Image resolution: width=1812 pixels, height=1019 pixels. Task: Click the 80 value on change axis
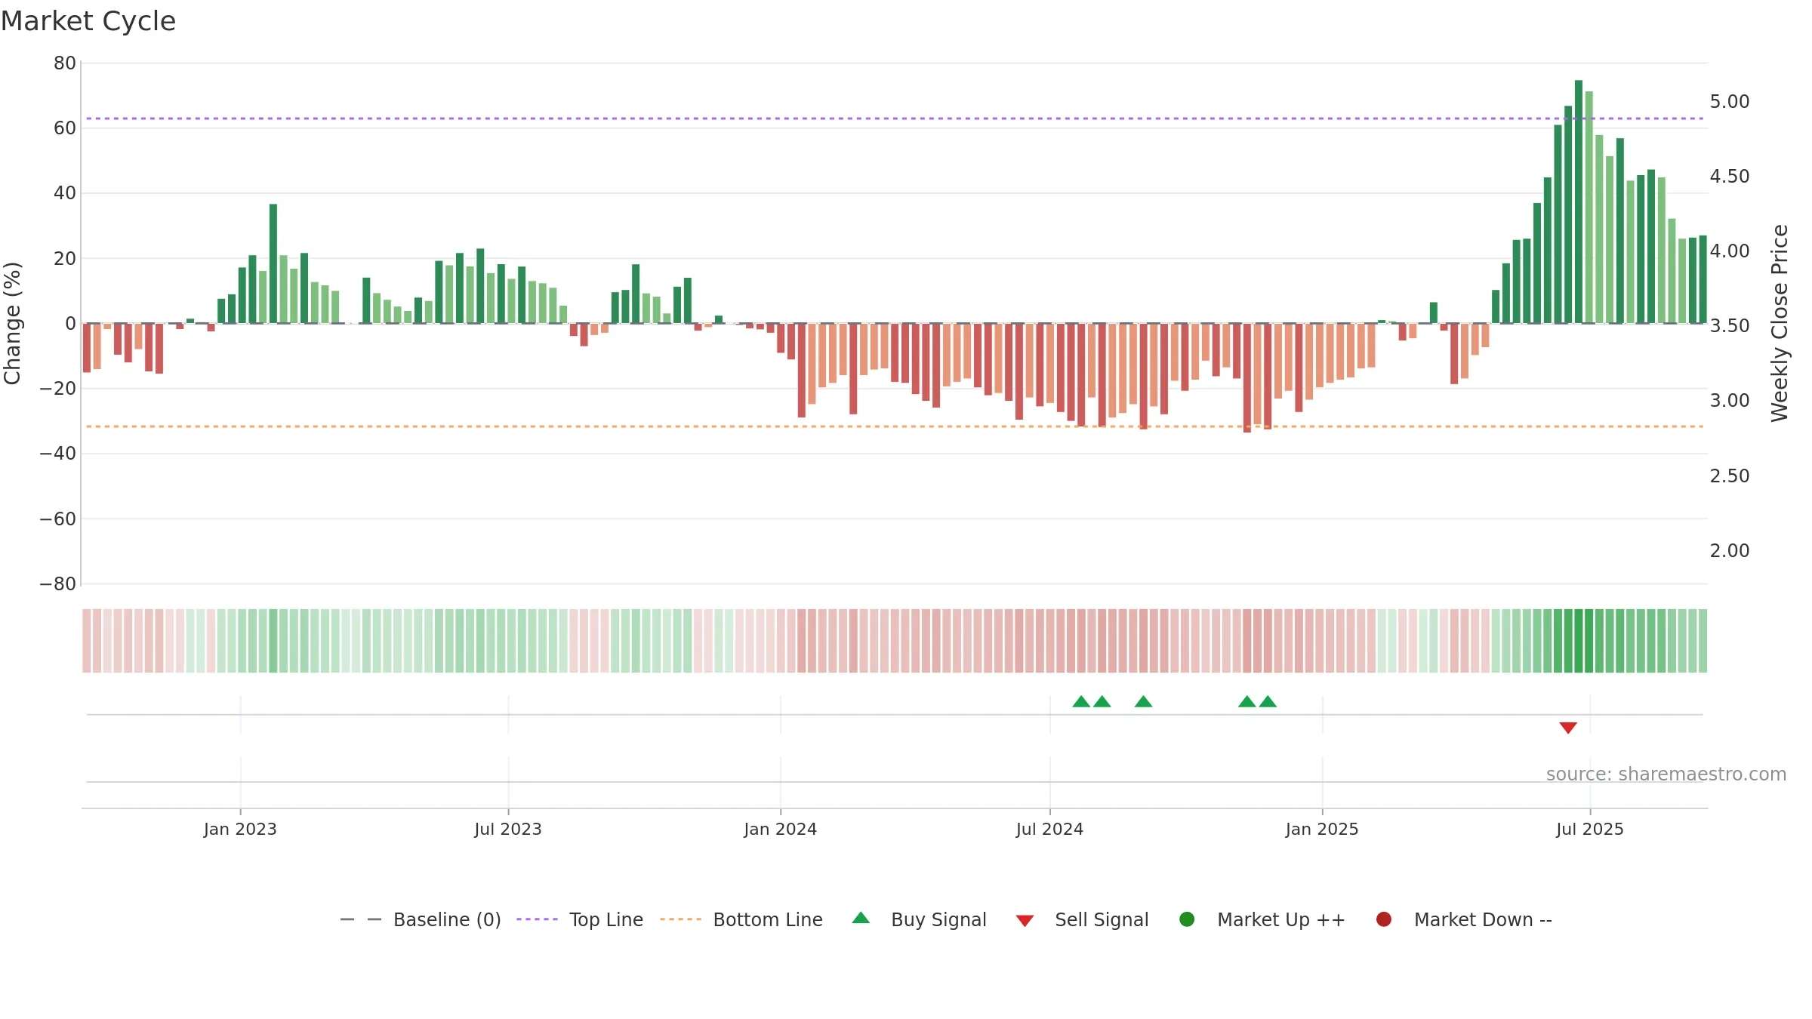pos(65,63)
